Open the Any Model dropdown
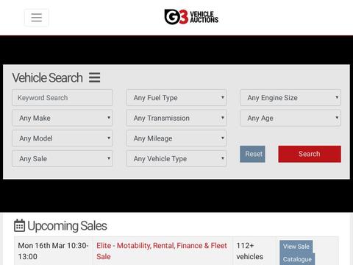This screenshot has width=353, height=265. [x=63, y=138]
